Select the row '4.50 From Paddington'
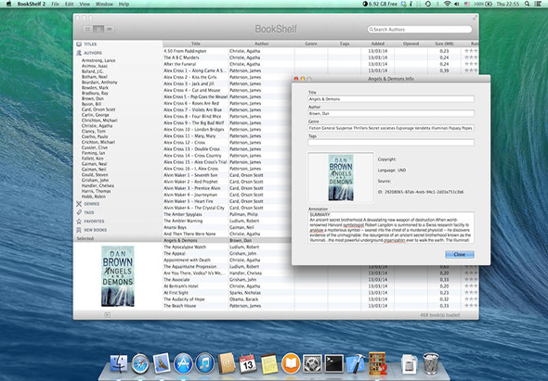 [320, 51]
